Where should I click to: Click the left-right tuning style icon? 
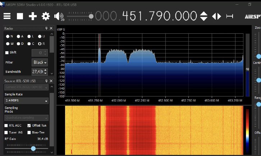(x=216, y=16)
